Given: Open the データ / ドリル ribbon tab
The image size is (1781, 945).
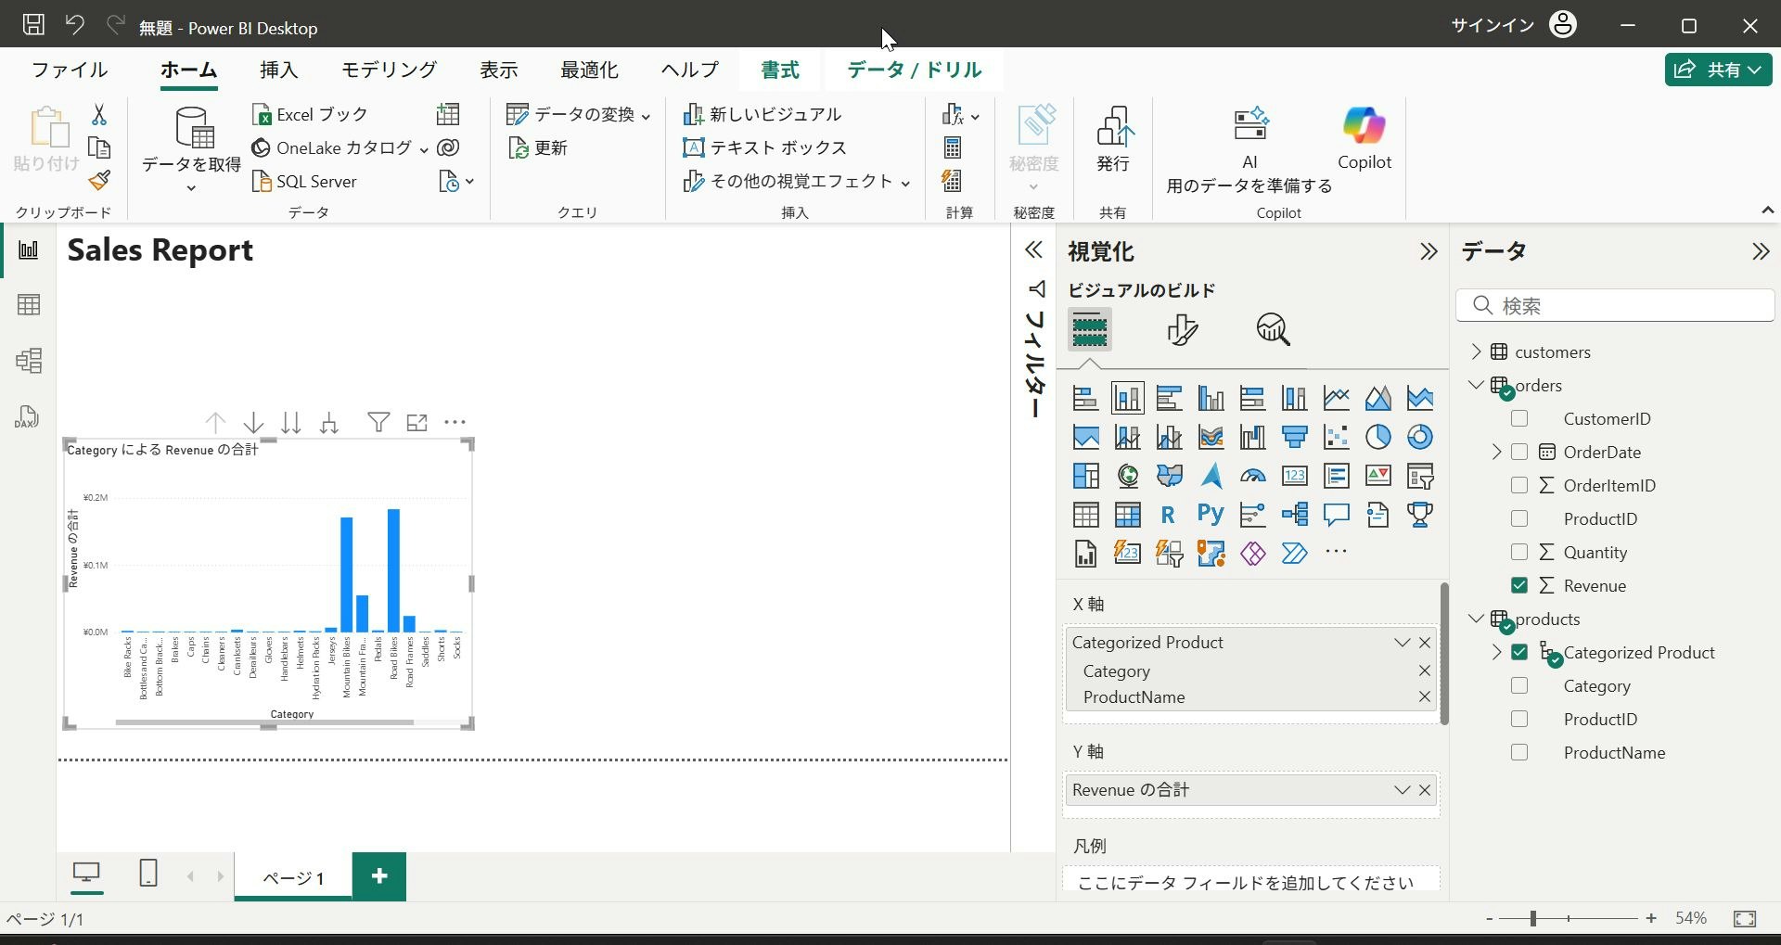Looking at the screenshot, I should 914,70.
